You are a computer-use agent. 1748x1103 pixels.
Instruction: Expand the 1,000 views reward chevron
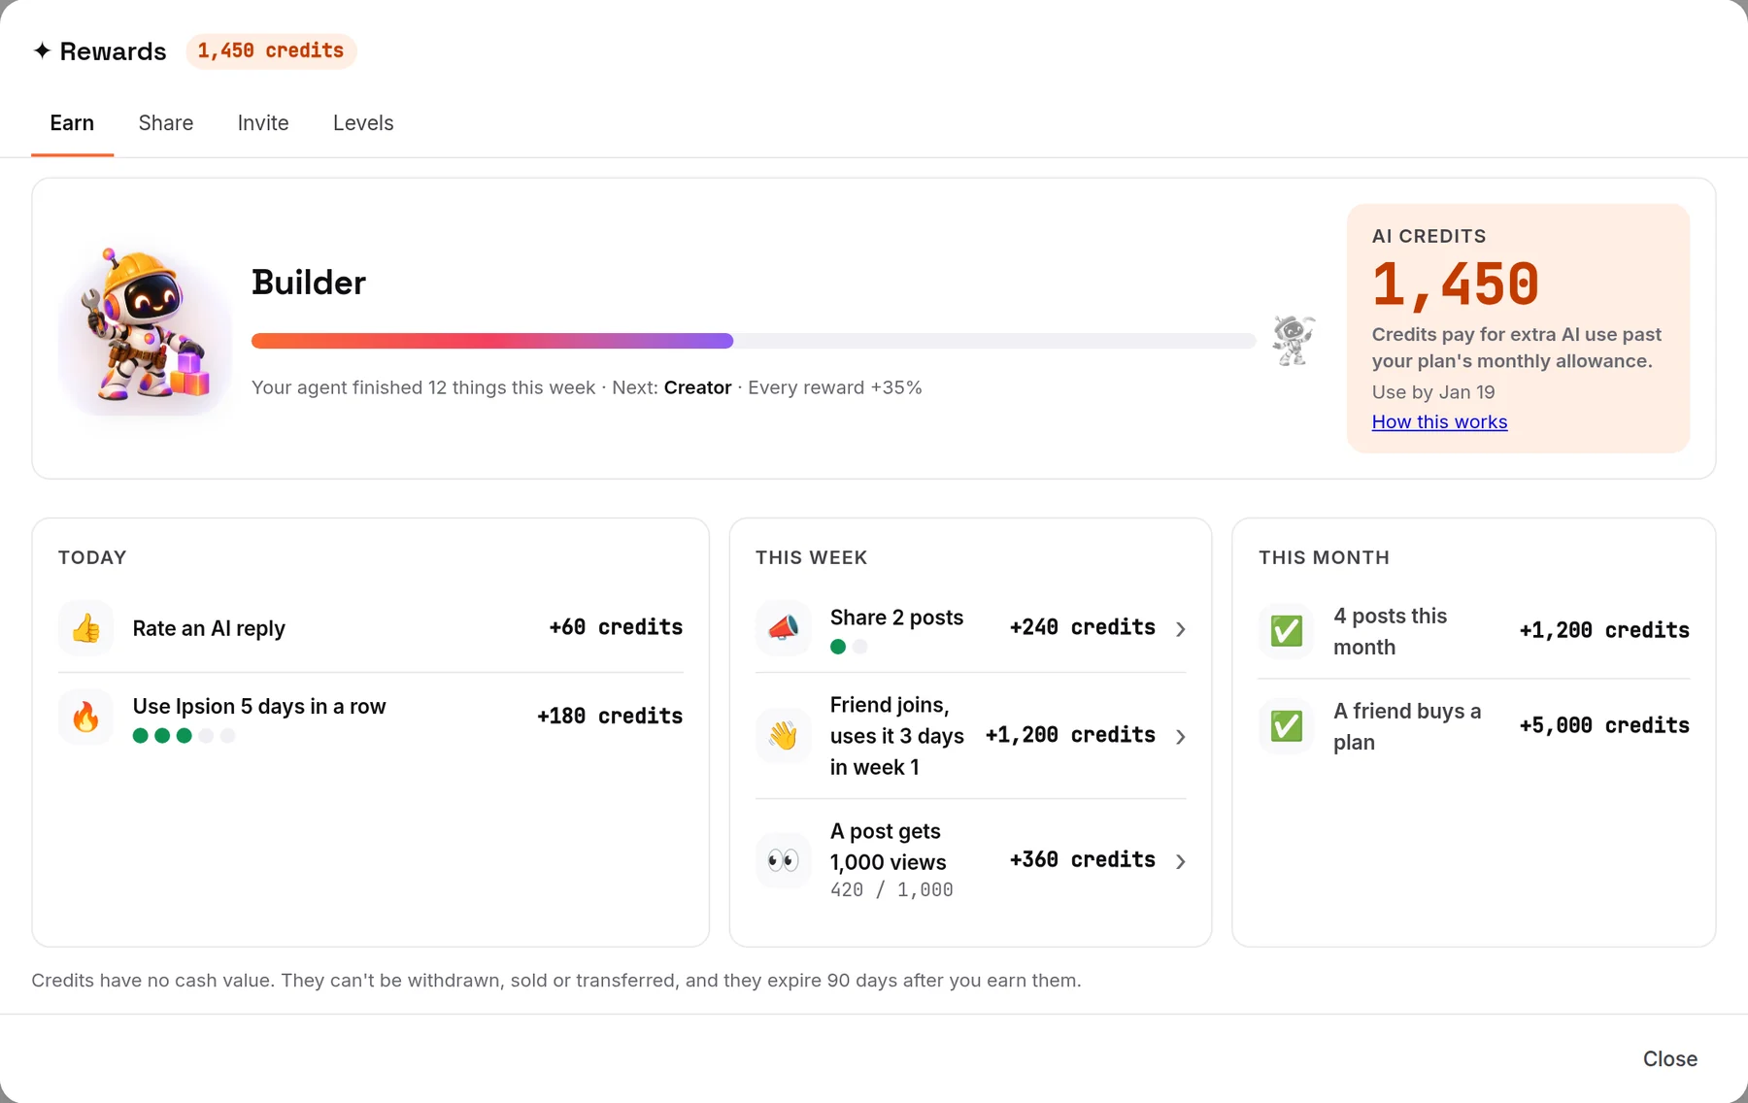pyautogui.click(x=1181, y=861)
